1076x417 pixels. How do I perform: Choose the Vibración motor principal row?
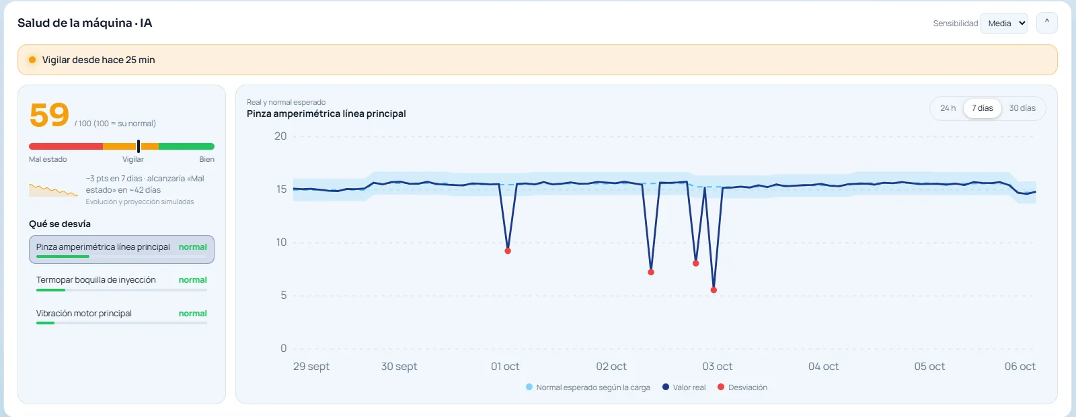click(x=122, y=316)
